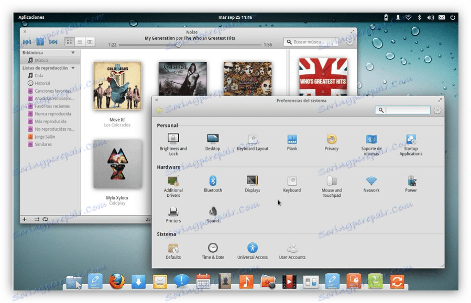
Task: Open Additional Drivers settings
Action: click(173, 186)
